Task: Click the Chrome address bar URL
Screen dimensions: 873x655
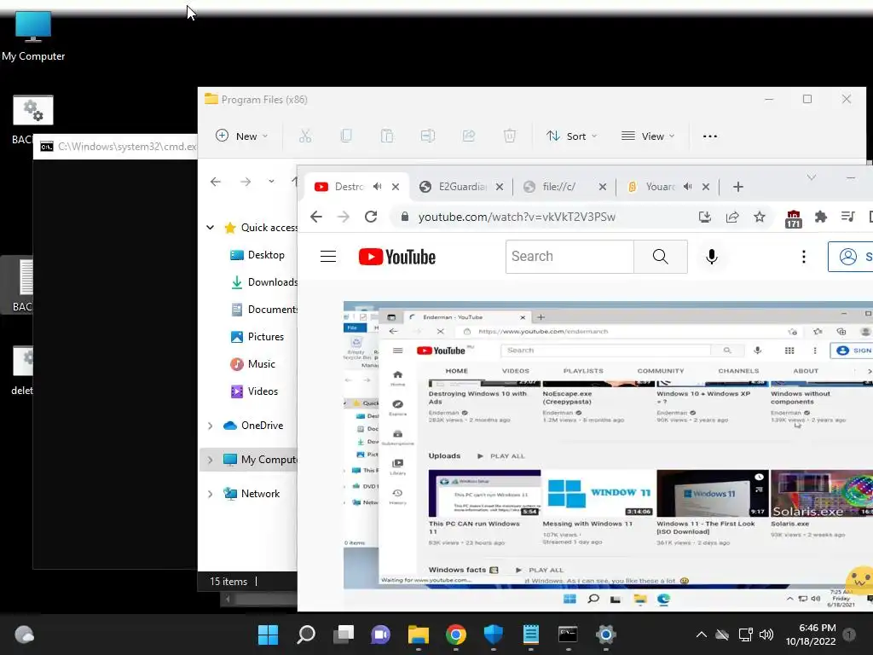Action: point(517,217)
